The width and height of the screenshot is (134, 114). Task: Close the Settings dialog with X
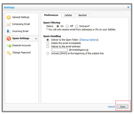128,7
